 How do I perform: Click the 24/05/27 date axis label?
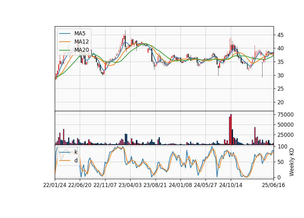(205, 185)
